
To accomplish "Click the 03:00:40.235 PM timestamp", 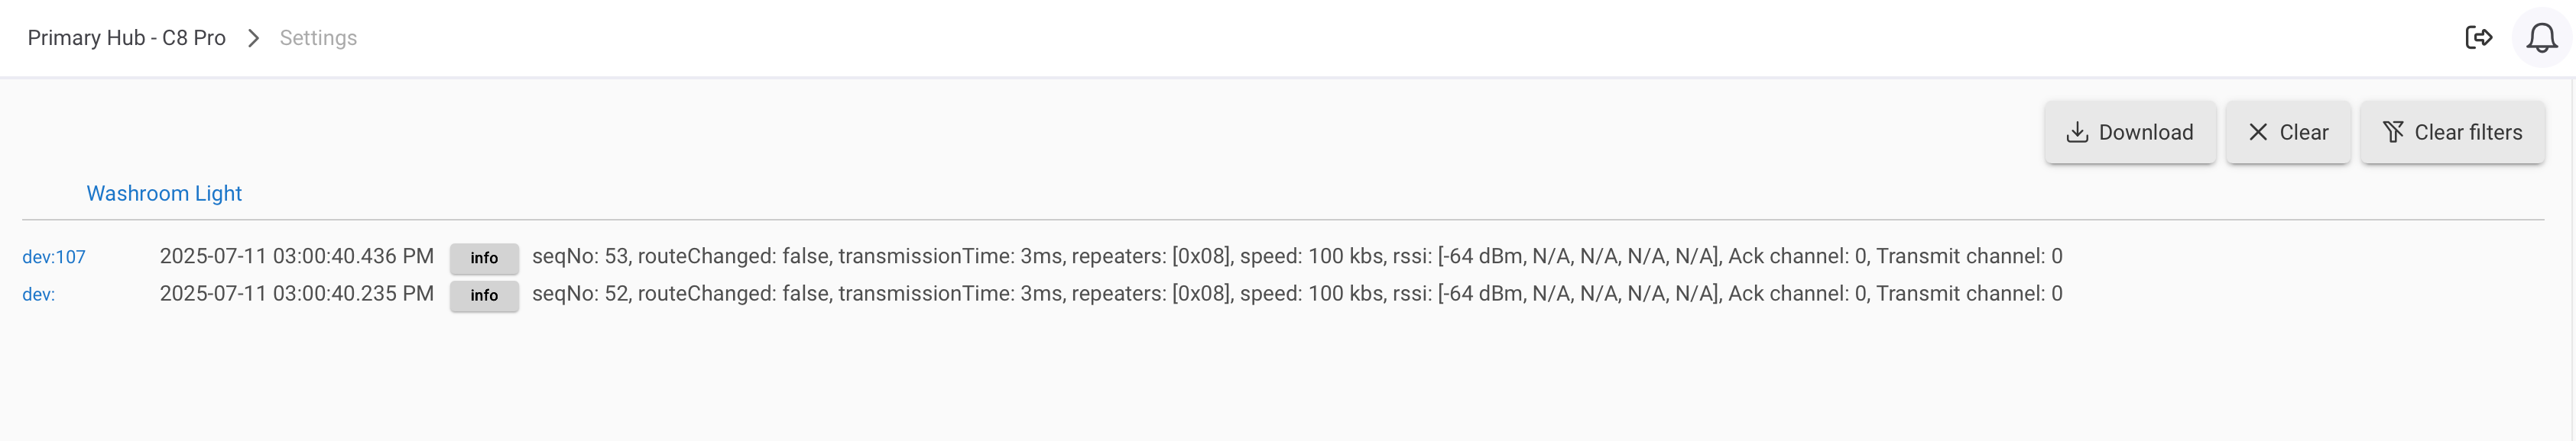I will (x=297, y=295).
